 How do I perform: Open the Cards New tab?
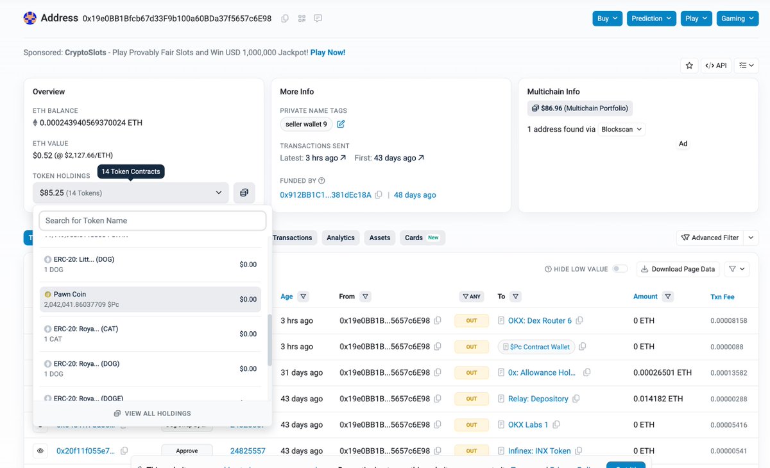(422, 238)
